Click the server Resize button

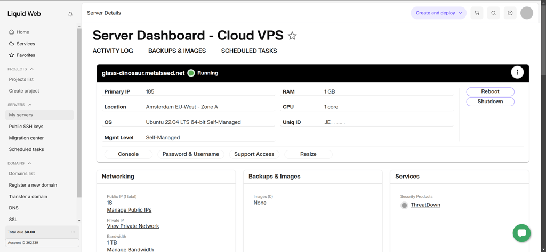pyautogui.click(x=308, y=154)
